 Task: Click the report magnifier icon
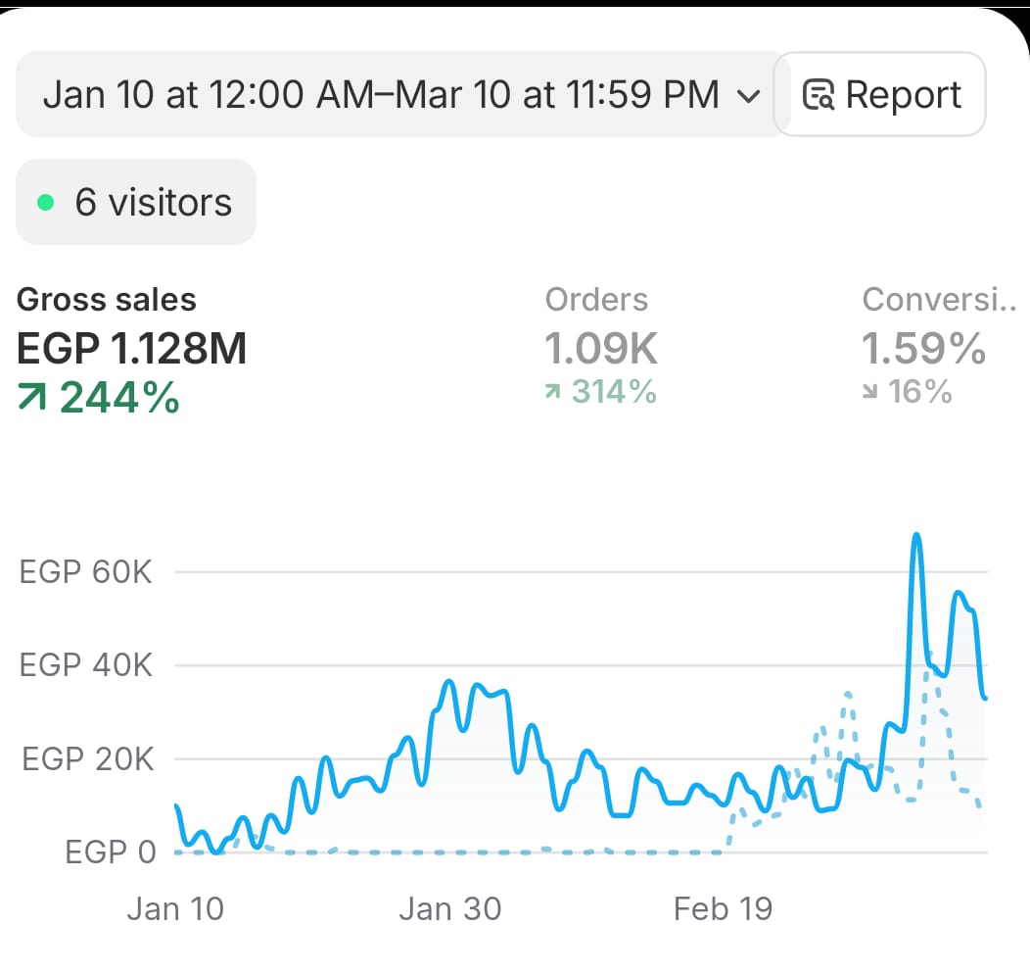pyautogui.click(x=819, y=95)
